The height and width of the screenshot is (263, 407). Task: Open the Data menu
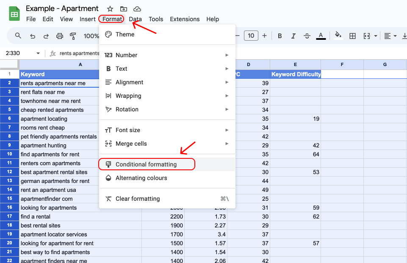pyautogui.click(x=135, y=19)
